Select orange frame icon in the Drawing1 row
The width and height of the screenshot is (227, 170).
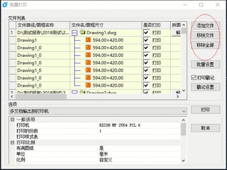point(88,40)
